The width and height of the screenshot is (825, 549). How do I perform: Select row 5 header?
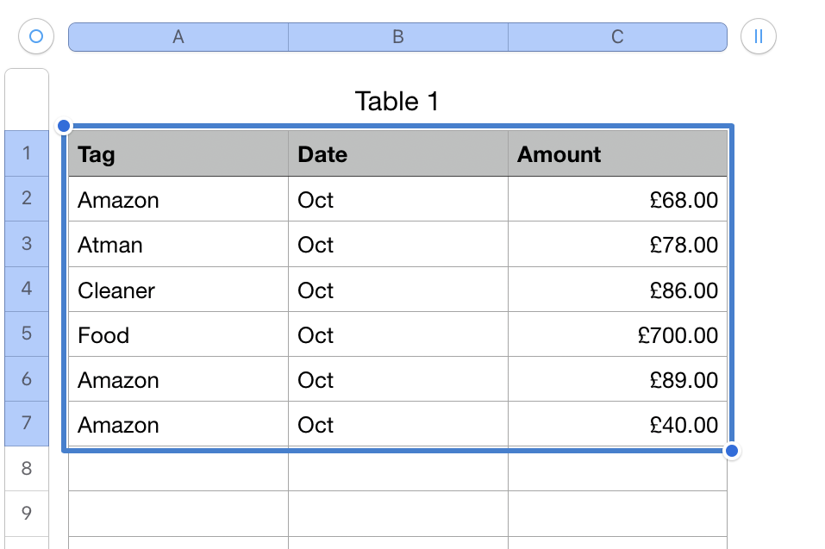(27, 334)
